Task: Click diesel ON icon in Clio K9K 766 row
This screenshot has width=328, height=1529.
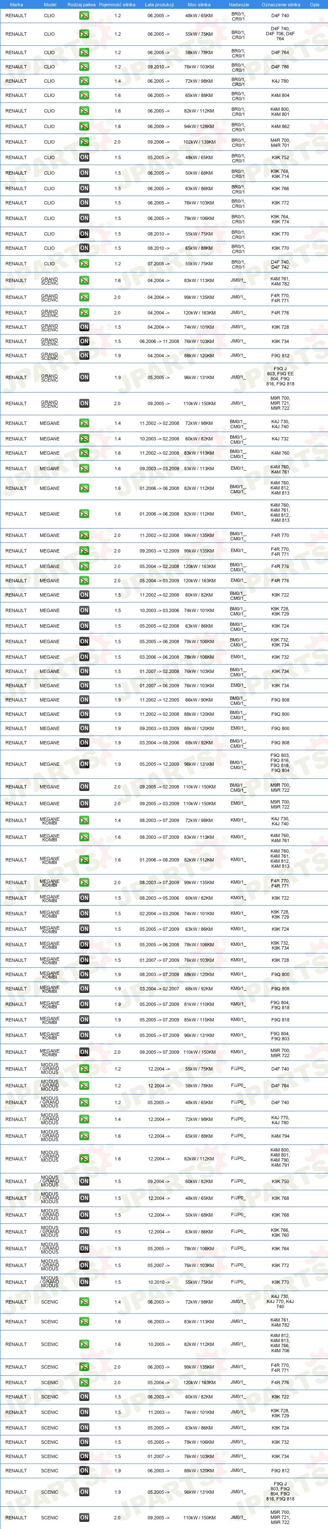Action: click(x=84, y=188)
